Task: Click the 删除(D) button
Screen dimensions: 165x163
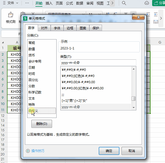Action: (42, 124)
